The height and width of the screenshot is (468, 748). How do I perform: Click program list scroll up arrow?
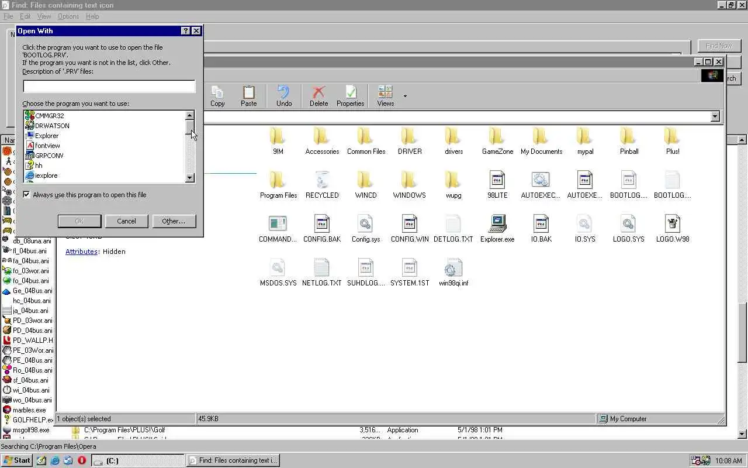tap(189, 116)
